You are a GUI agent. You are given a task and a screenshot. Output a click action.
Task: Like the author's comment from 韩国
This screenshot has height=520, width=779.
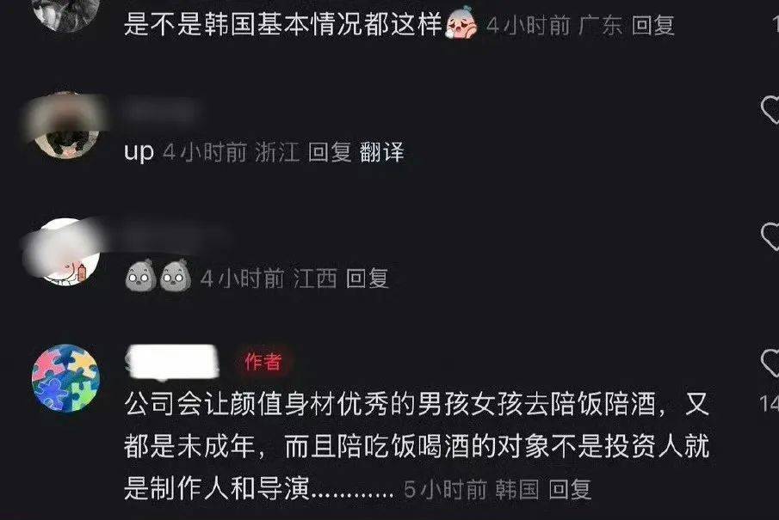(x=770, y=364)
